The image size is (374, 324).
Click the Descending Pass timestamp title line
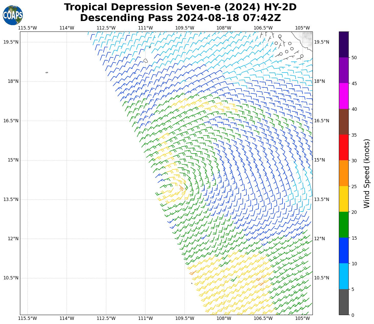click(x=180, y=18)
